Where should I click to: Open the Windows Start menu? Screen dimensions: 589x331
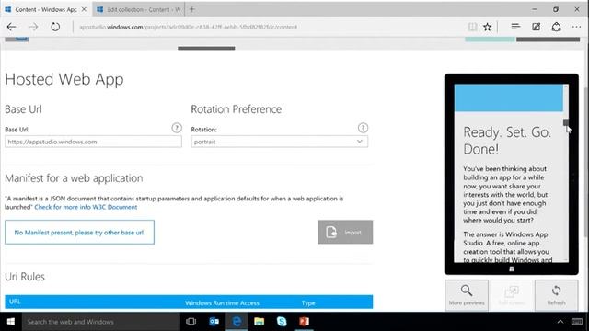point(11,322)
